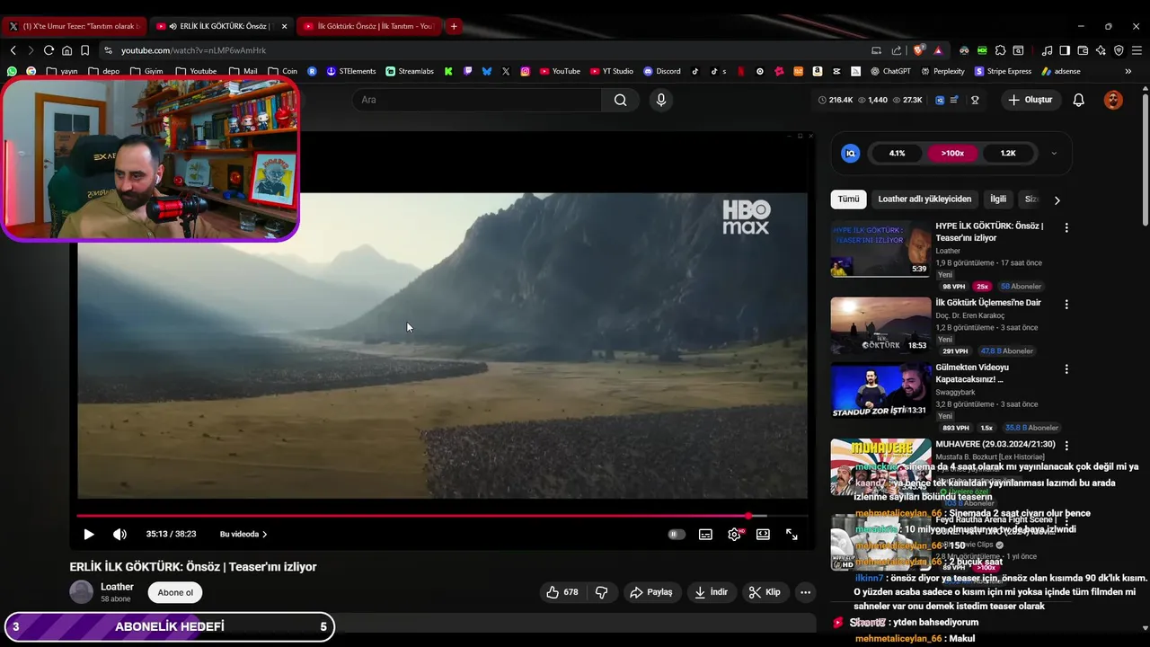This screenshot has height=647, width=1150.
Task: Open the player settings gear
Action: coord(734,534)
